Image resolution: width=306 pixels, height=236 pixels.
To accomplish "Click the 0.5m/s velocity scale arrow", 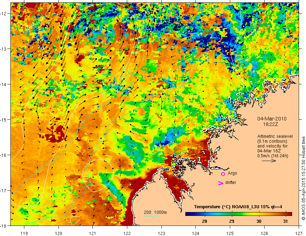I will tap(269, 161).
